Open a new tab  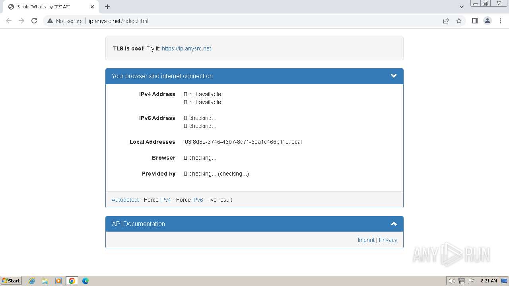[x=107, y=7]
